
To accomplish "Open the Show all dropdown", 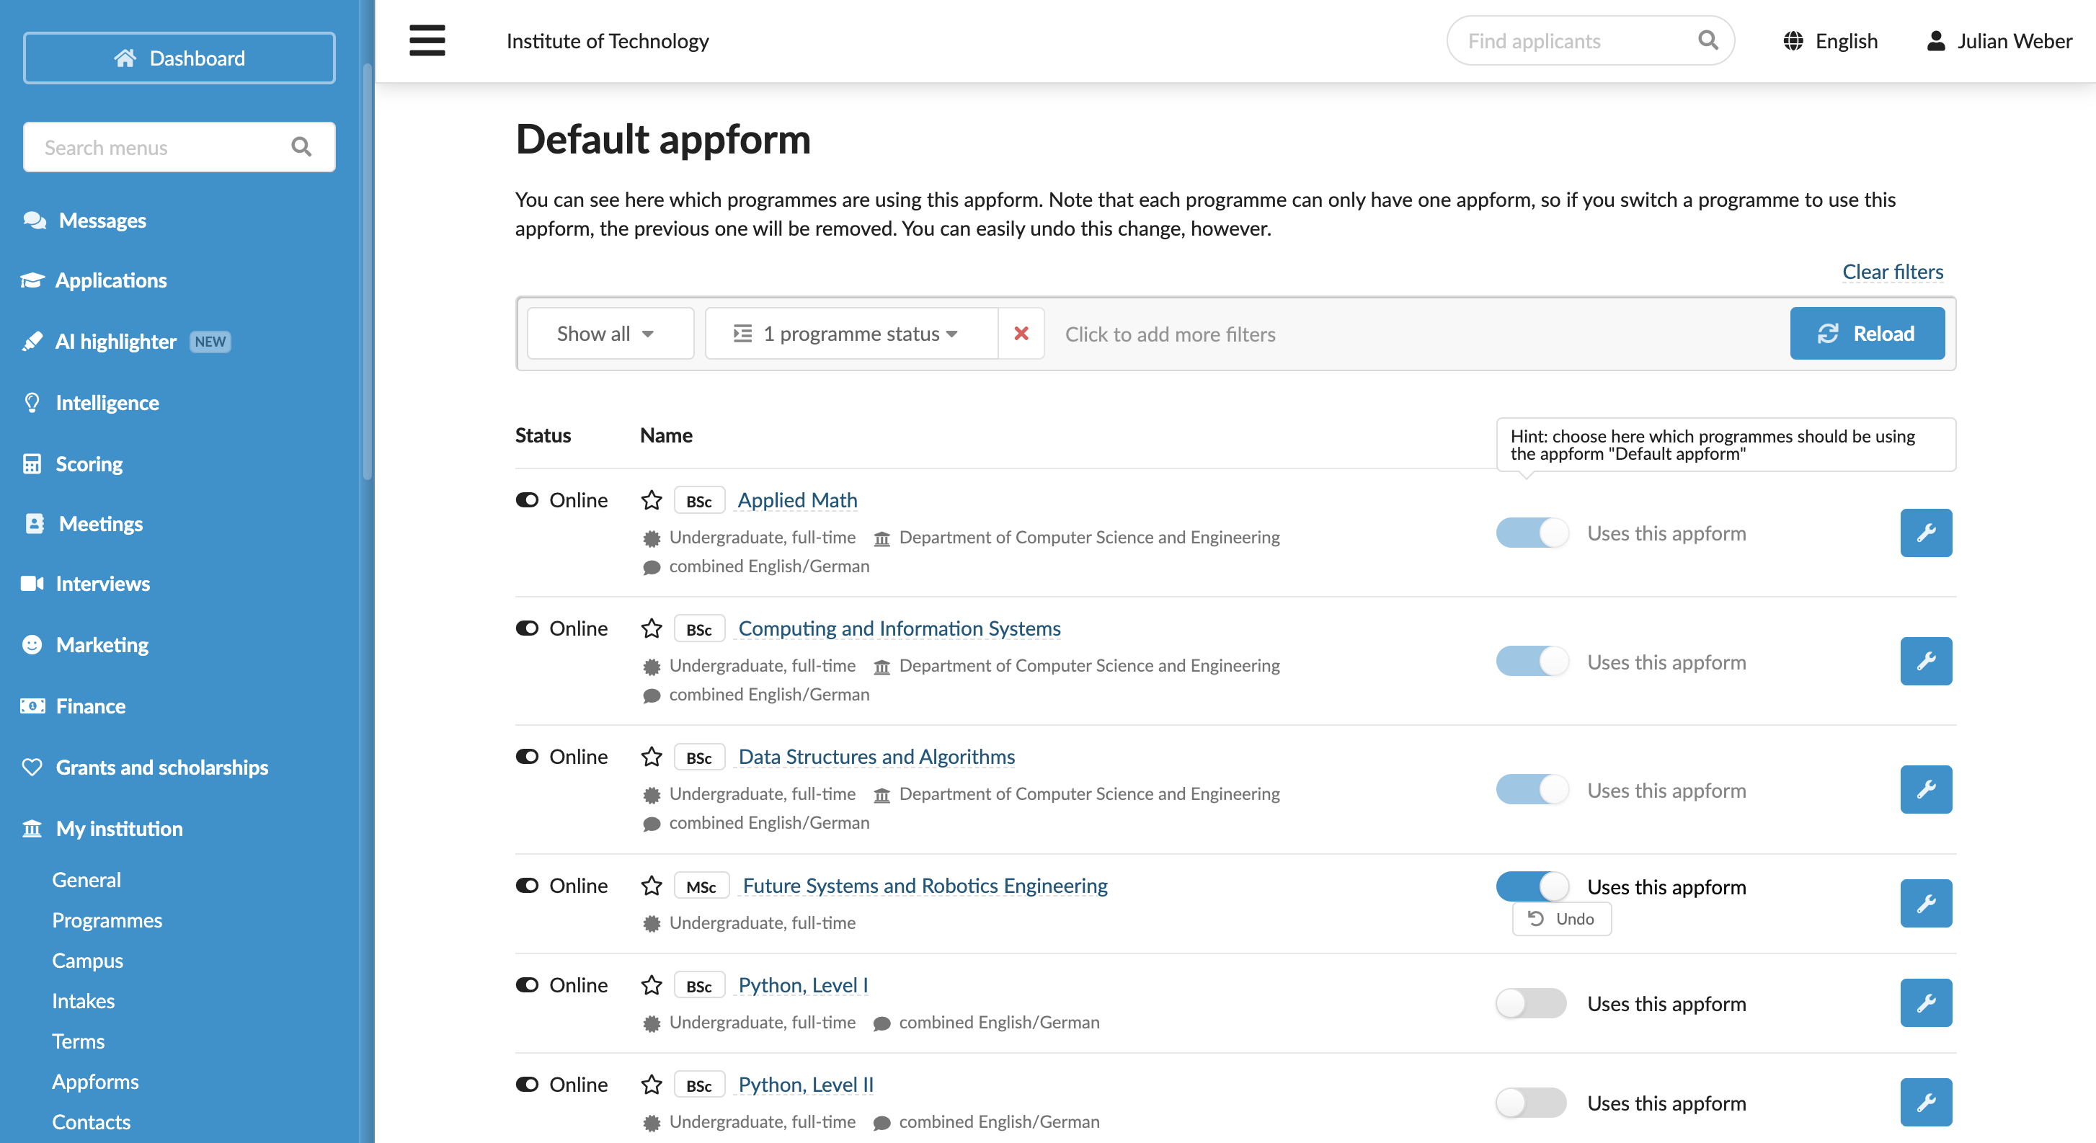I will click(610, 334).
